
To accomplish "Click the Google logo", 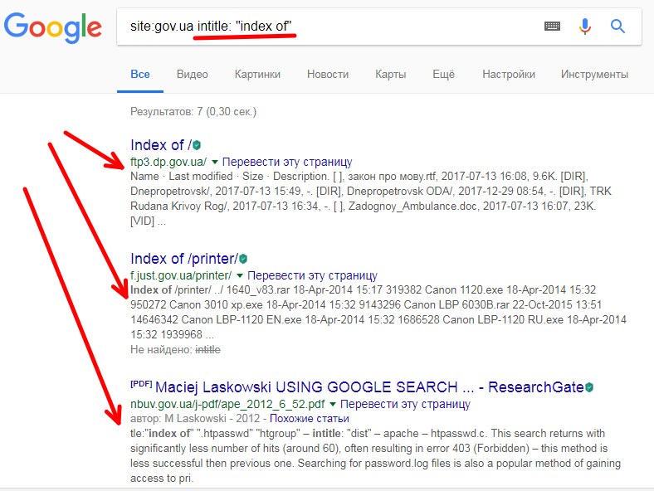I will pos(52,27).
